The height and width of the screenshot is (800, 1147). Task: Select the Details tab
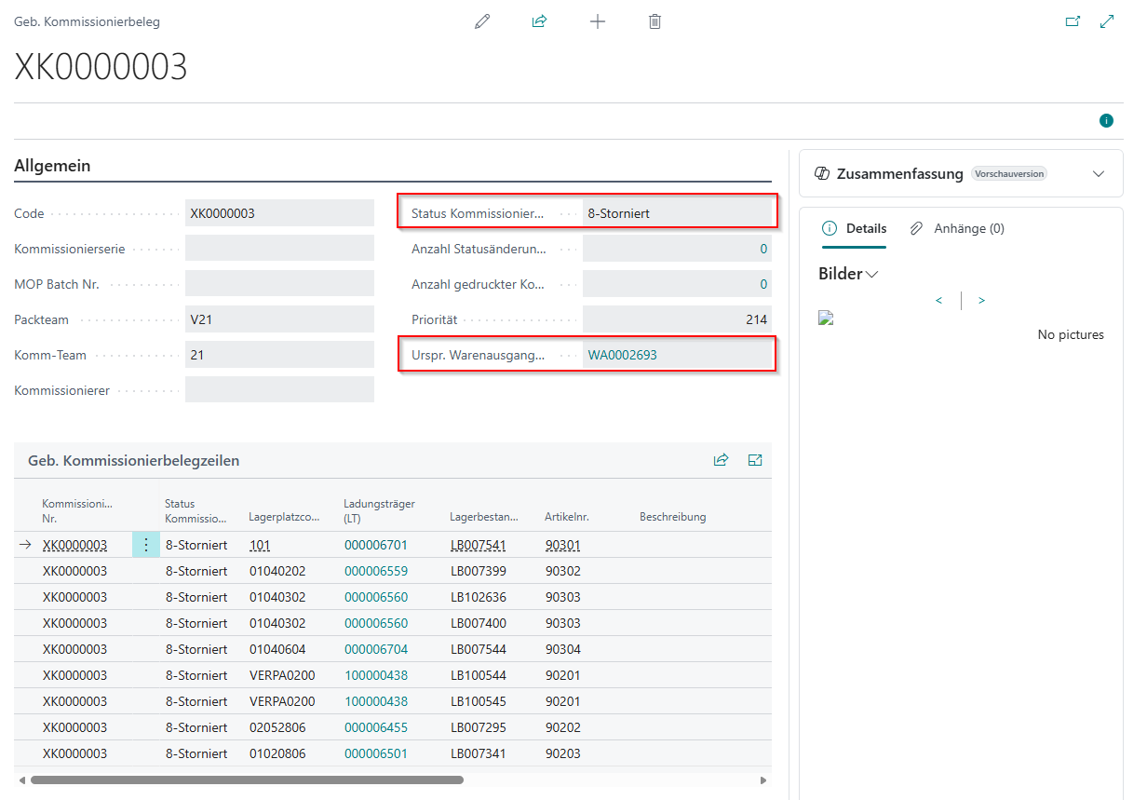[855, 228]
